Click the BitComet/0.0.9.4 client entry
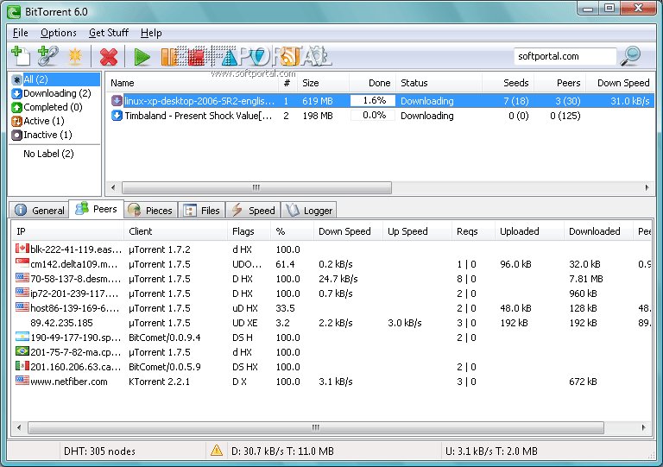 pyautogui.click(x=165, y=338)
